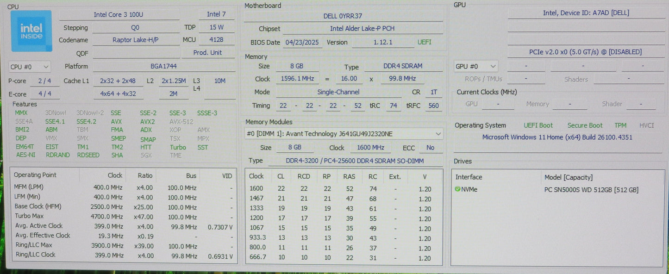Click the Secure Boot indicator
Viewport: 669px width, 274px height.
pos(585,125)
